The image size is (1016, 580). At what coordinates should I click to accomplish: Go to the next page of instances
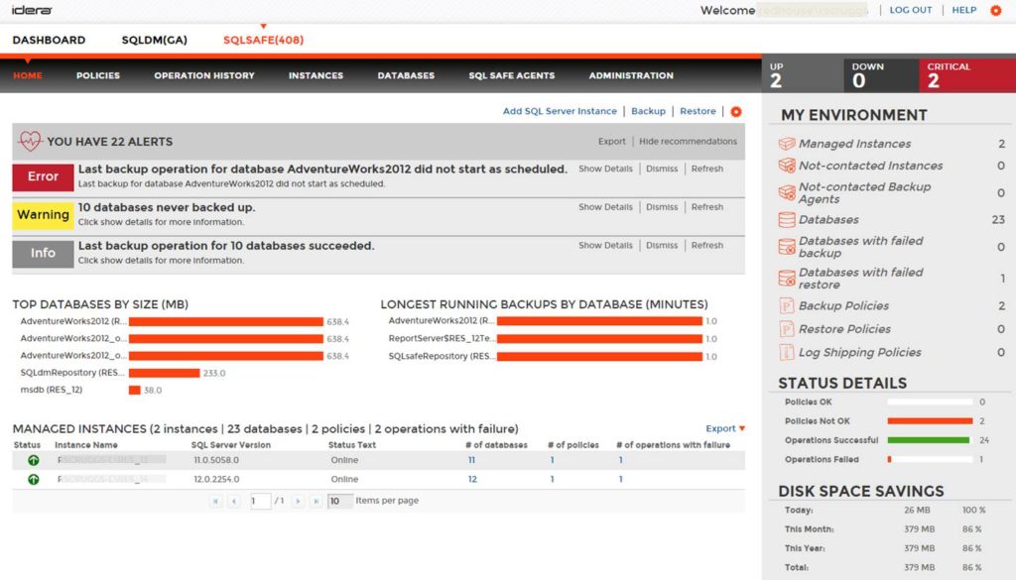coord(298,501)
